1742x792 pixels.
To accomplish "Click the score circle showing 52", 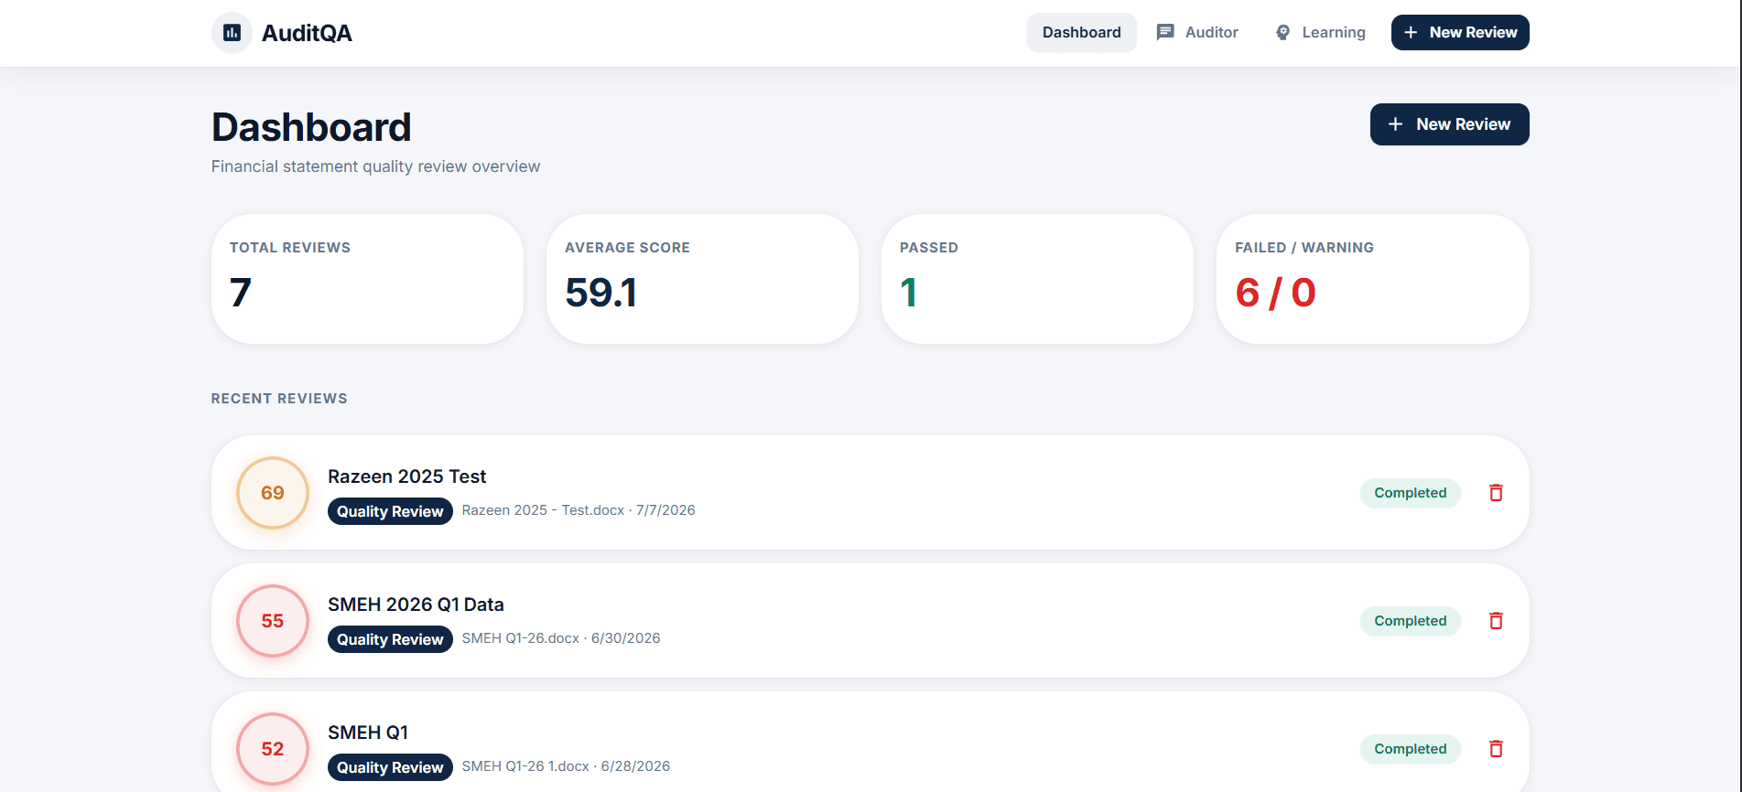I will pos(273,749).
